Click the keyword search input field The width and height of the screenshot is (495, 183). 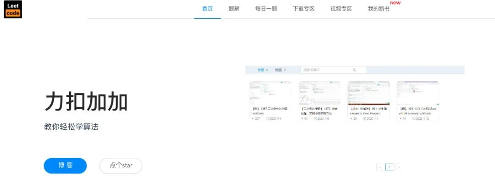(333, 70)
